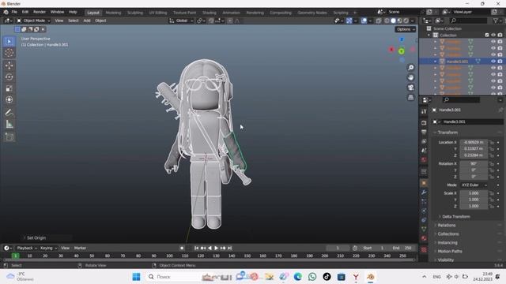The height and width of the screenshot is (284, 506).
Task: Click the play animation button
Action: click(216, 248)
